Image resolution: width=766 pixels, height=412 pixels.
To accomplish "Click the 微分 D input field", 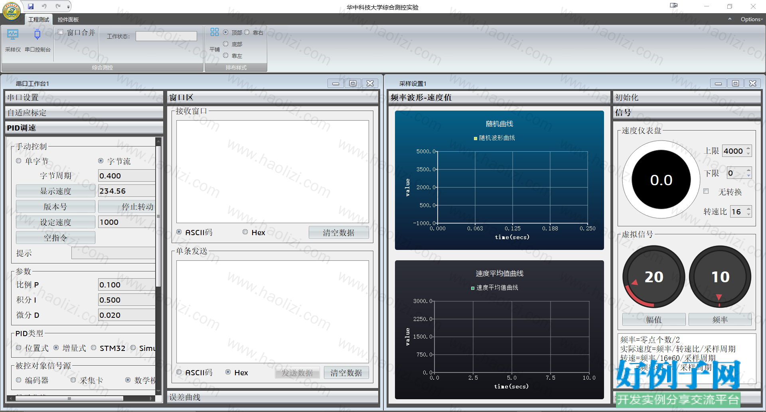I will click(x=126, y=315).
